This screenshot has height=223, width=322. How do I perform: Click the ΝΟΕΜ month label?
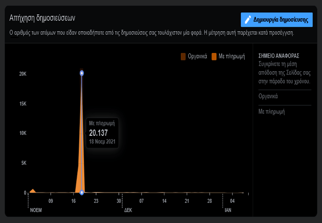pyautogui.click(x=36, y=210)
